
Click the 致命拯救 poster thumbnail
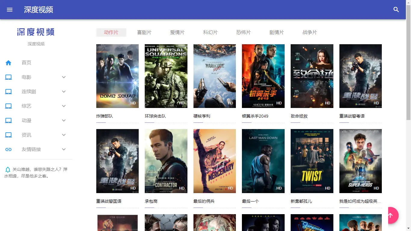coord(312,76)
